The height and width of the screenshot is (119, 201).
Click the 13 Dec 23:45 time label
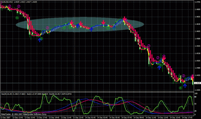78,118
